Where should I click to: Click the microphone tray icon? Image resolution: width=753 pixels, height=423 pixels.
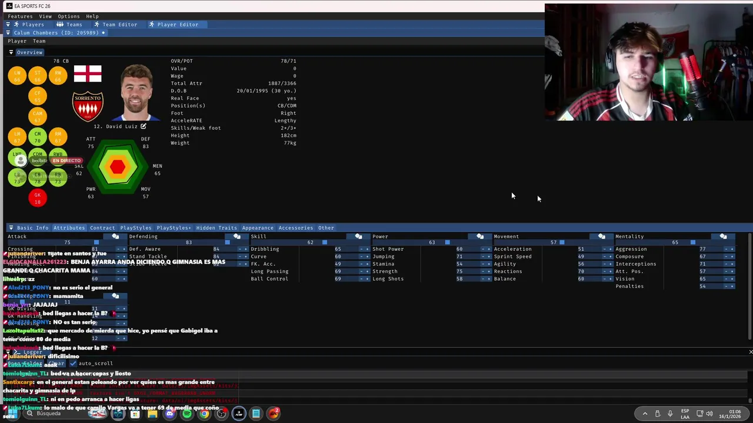pyautogui.click(x=670, y=414)
